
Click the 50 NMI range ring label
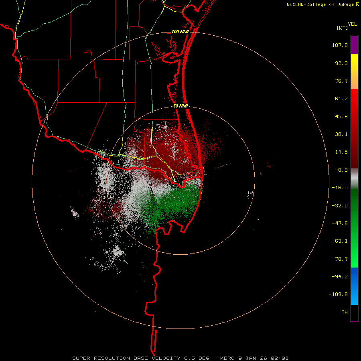(181, 106)
